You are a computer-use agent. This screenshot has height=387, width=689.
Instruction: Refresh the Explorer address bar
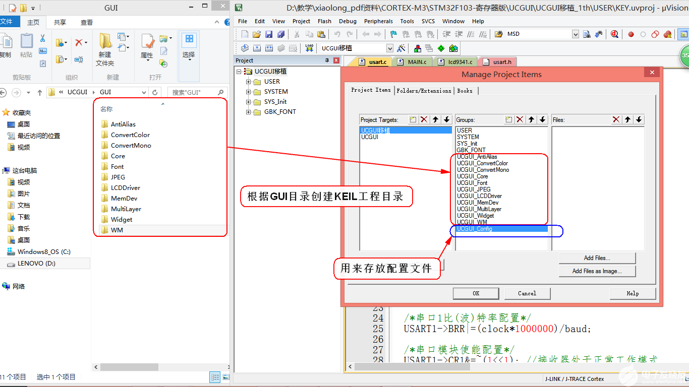155,92
